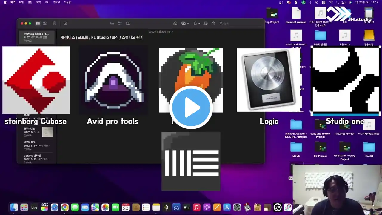Open Finder from the Dock
The image size is (382, 215).
click(x=14, y=207)
